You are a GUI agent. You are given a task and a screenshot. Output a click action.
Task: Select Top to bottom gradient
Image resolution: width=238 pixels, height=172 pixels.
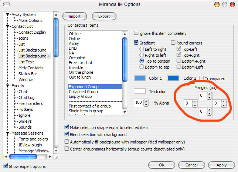[142, 61]
